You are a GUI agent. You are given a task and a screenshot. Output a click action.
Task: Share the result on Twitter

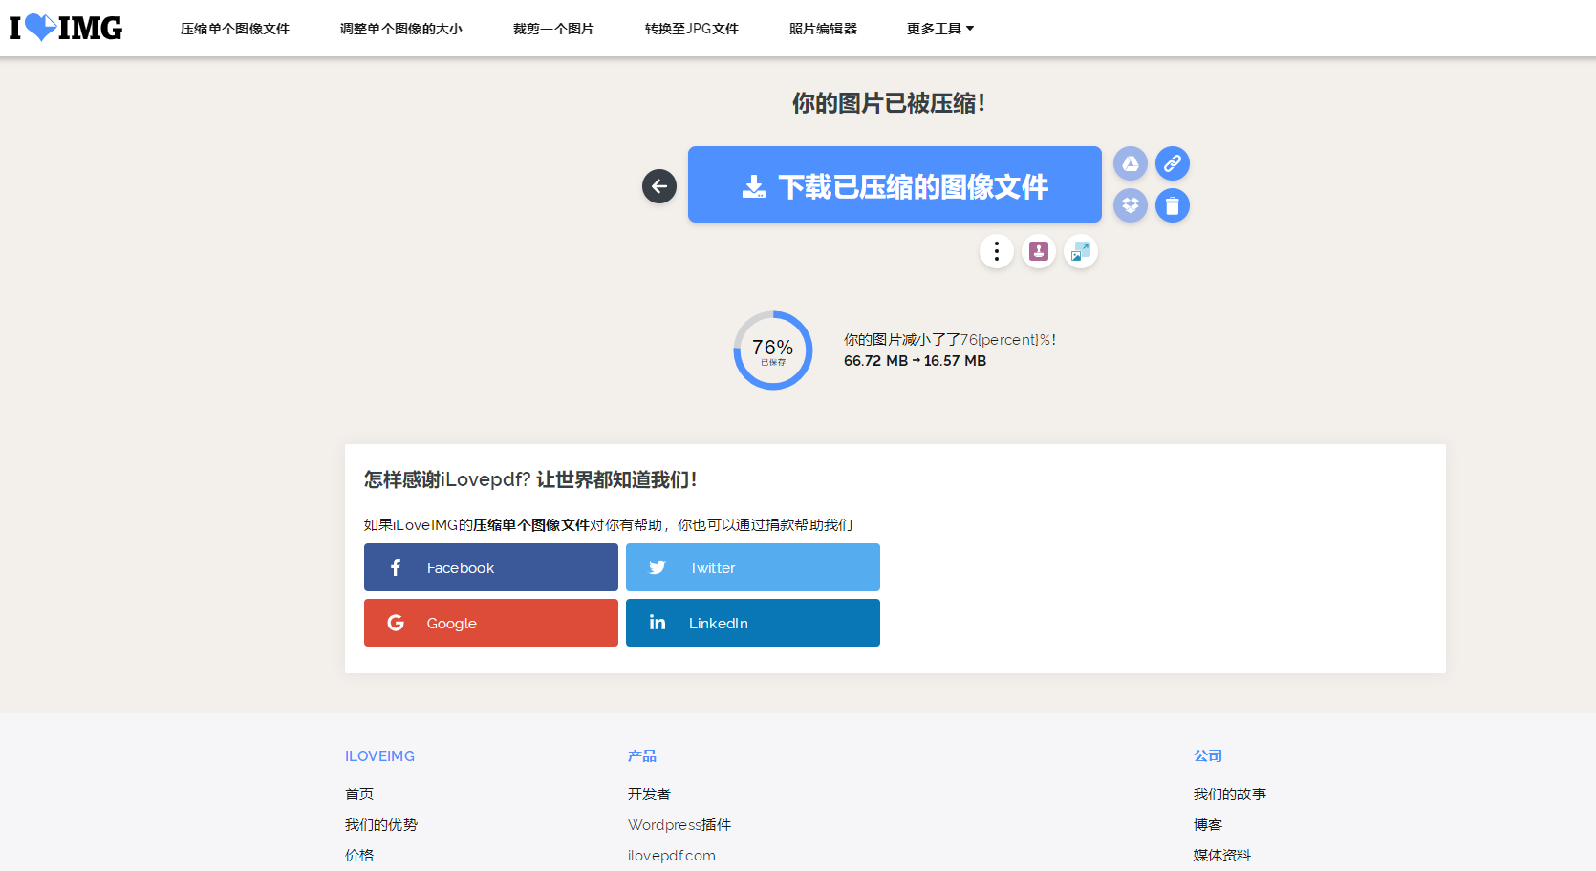pos(752,567)
